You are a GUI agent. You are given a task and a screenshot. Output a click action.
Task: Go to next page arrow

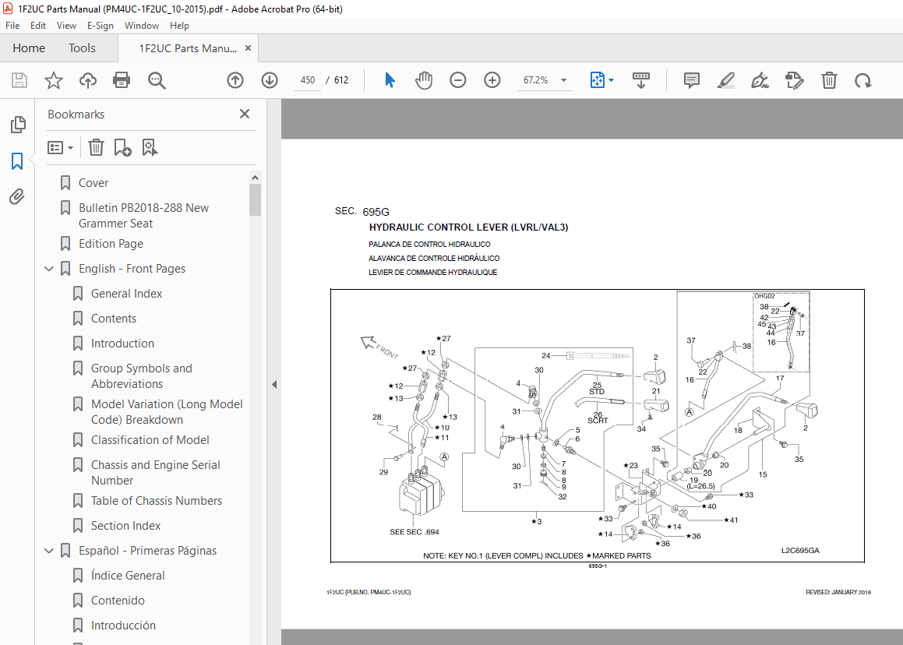pyautogui.click(x=270, y=80)
